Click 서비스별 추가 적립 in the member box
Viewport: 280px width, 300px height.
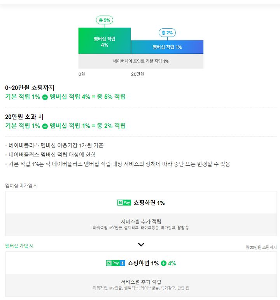[x=141, y=282]
